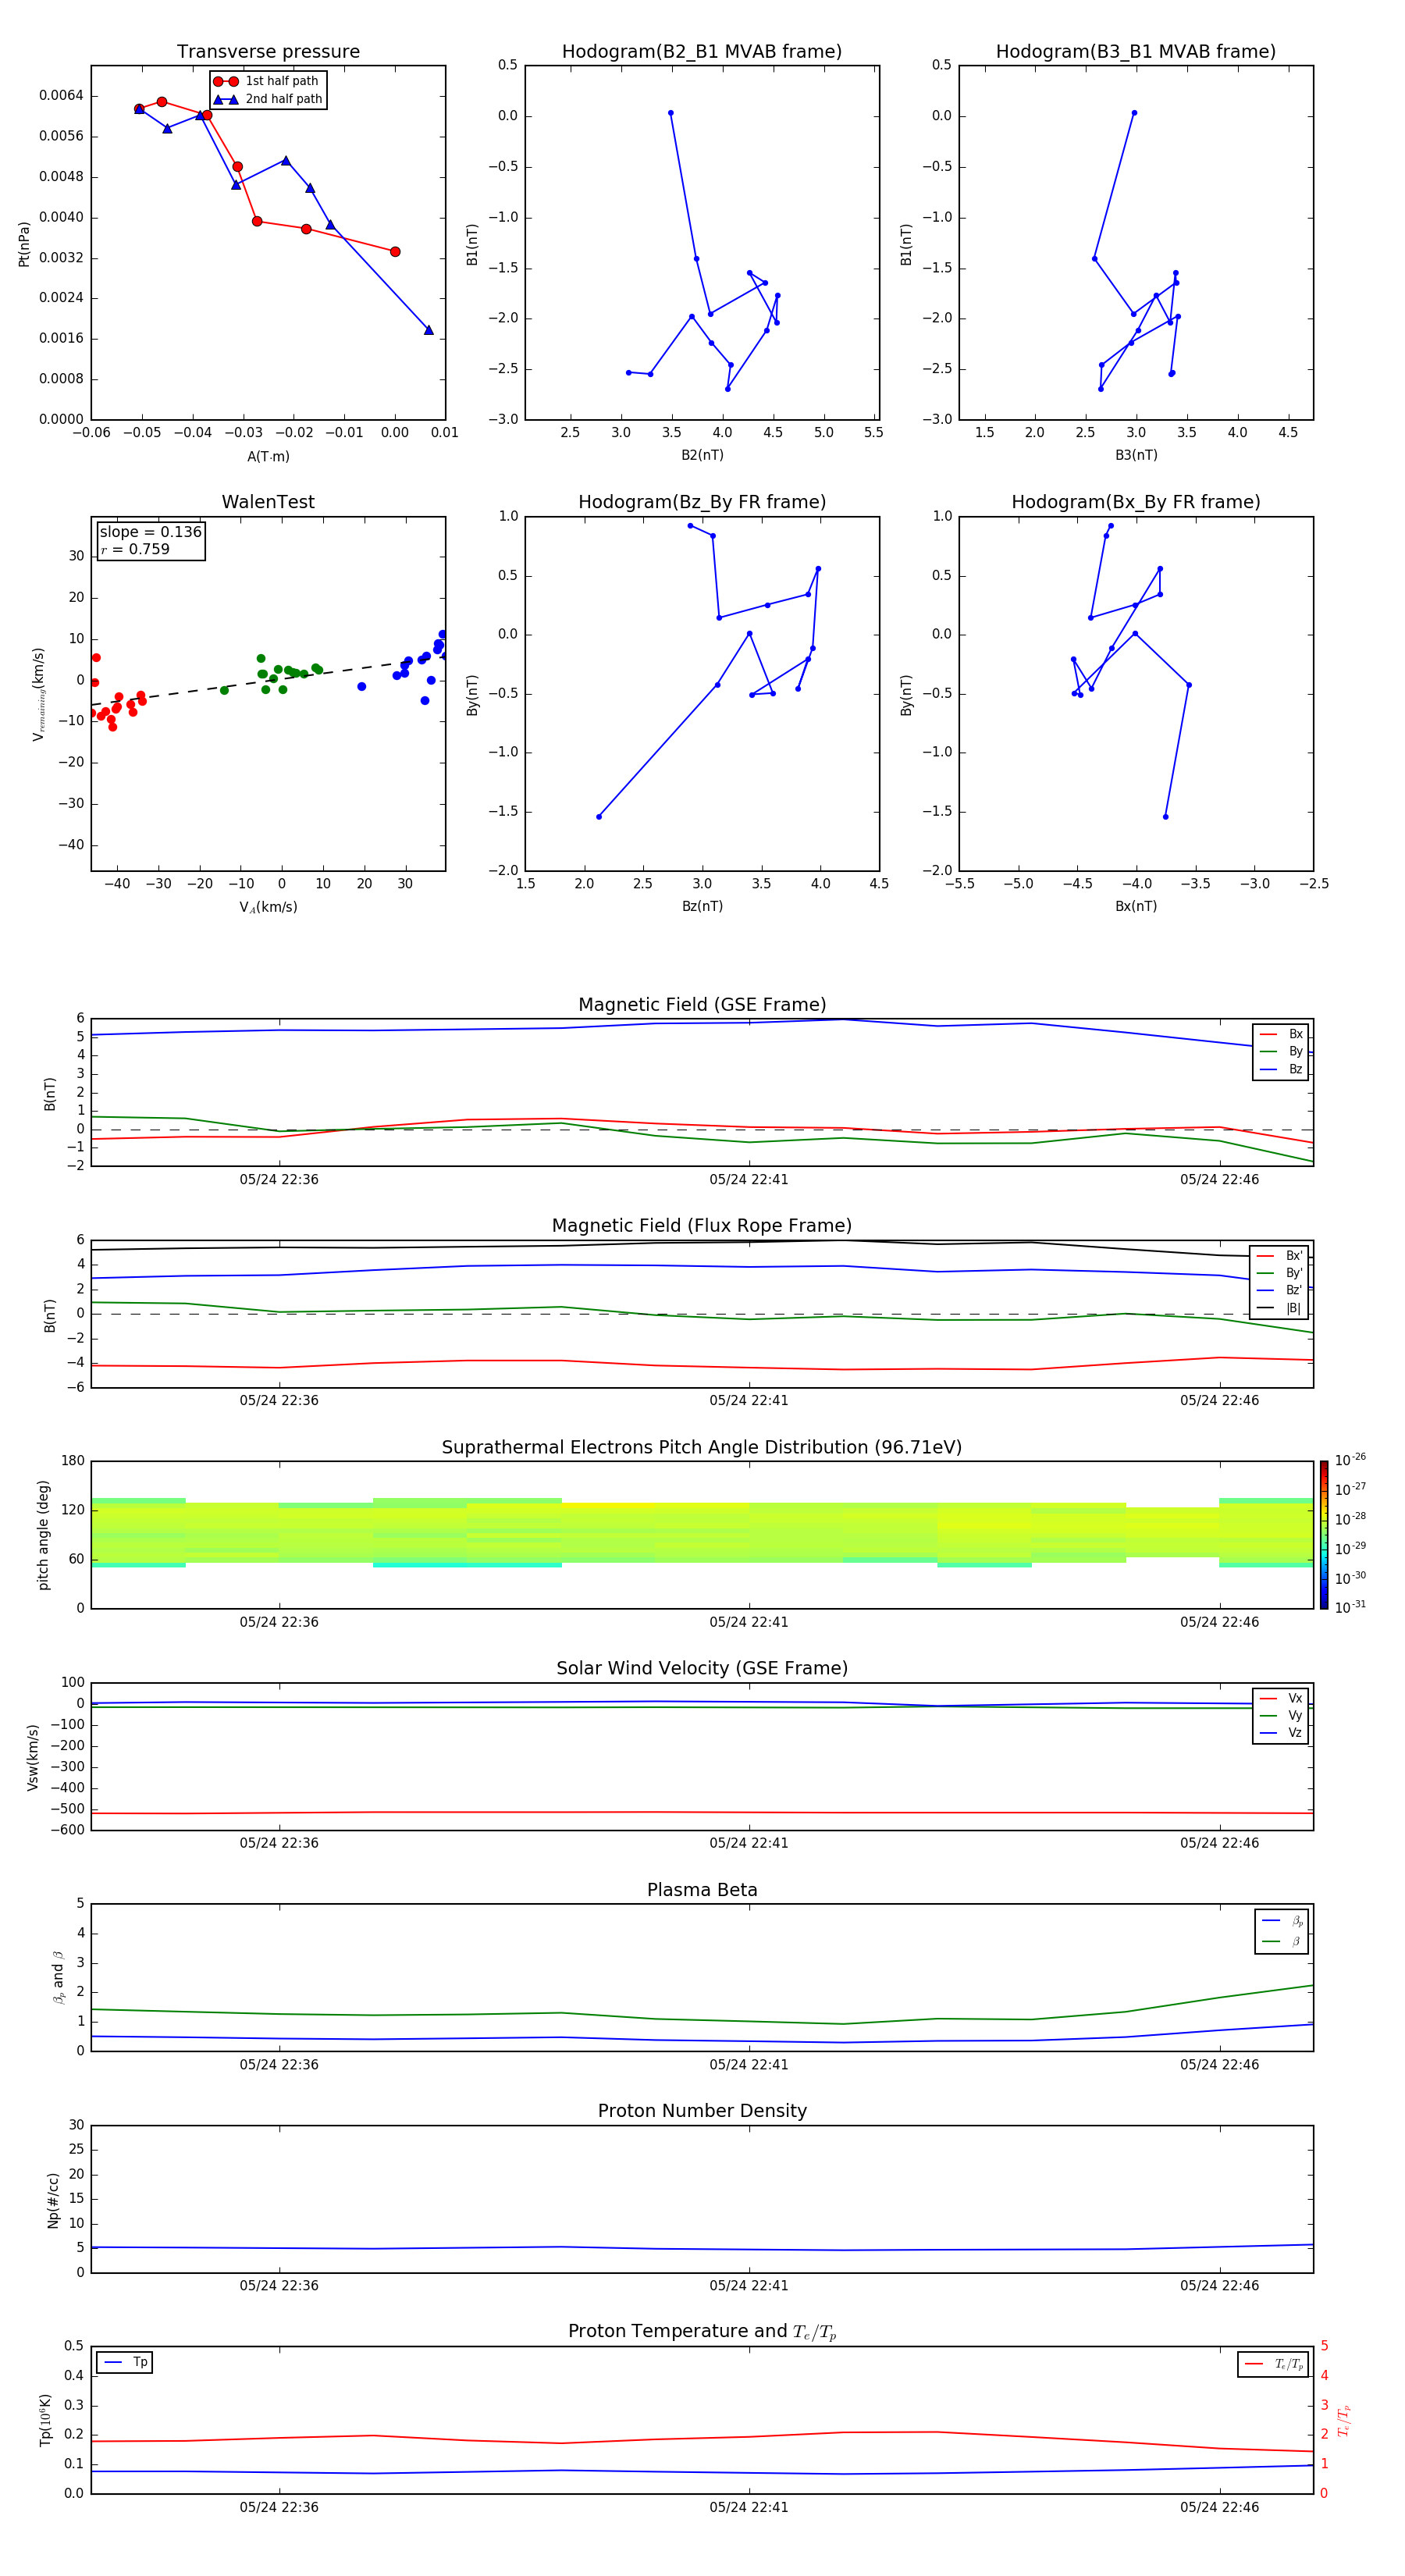Click the topmost point in B2_B1 hodogram

(x=670, y=113)
